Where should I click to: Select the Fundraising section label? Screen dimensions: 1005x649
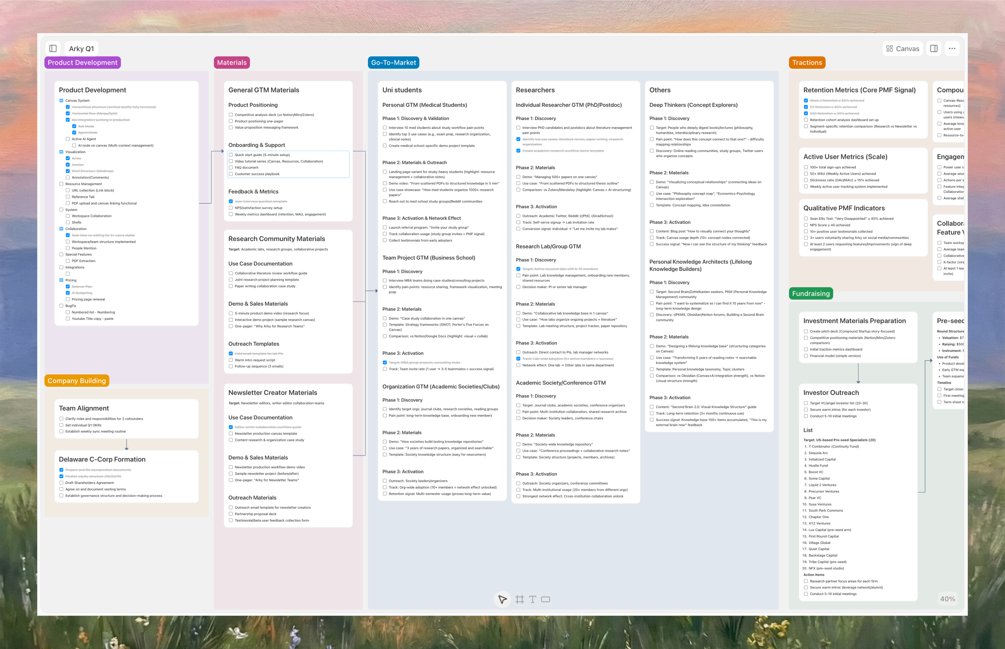810,294
